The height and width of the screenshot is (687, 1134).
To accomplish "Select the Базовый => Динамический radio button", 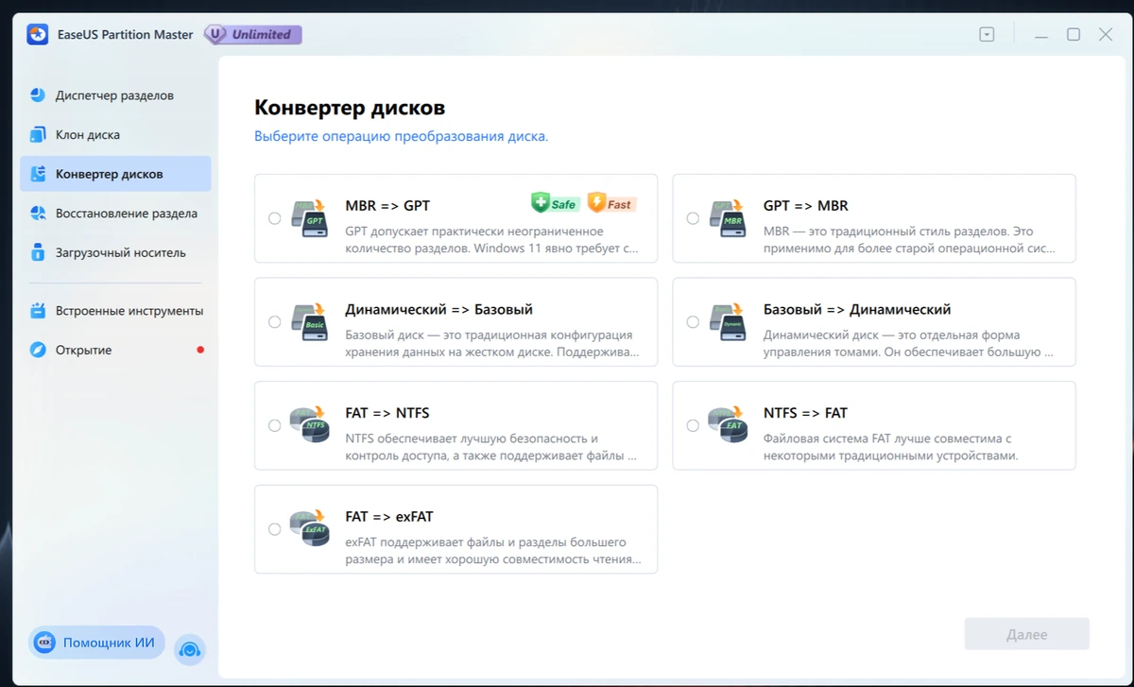I will pos(693,322).
